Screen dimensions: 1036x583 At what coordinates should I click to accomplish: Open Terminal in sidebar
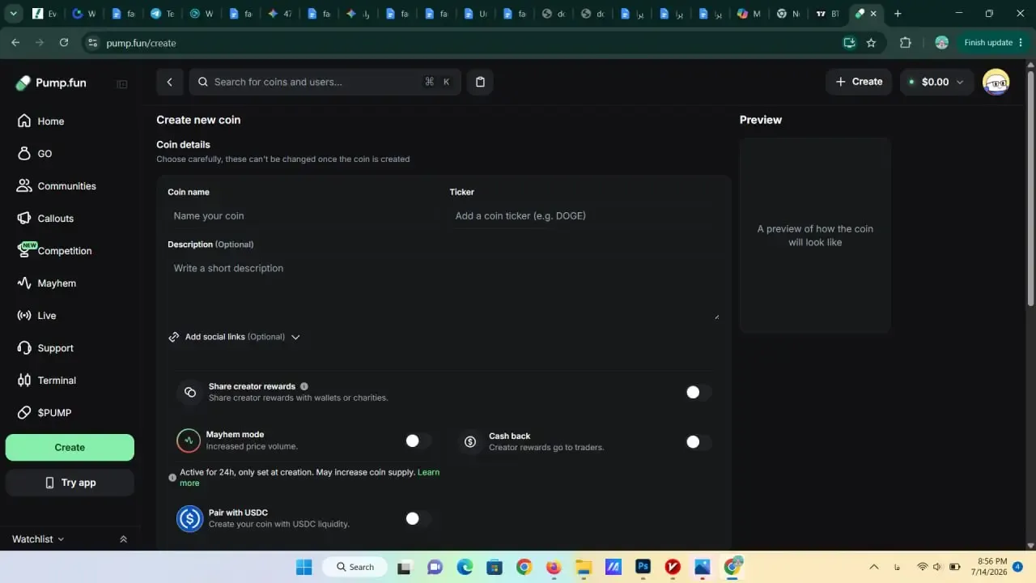coord(57,381)
